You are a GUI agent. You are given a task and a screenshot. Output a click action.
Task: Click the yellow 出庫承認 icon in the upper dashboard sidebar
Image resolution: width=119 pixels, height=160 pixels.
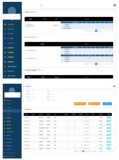pyautogui.click(x=5, y=62)
